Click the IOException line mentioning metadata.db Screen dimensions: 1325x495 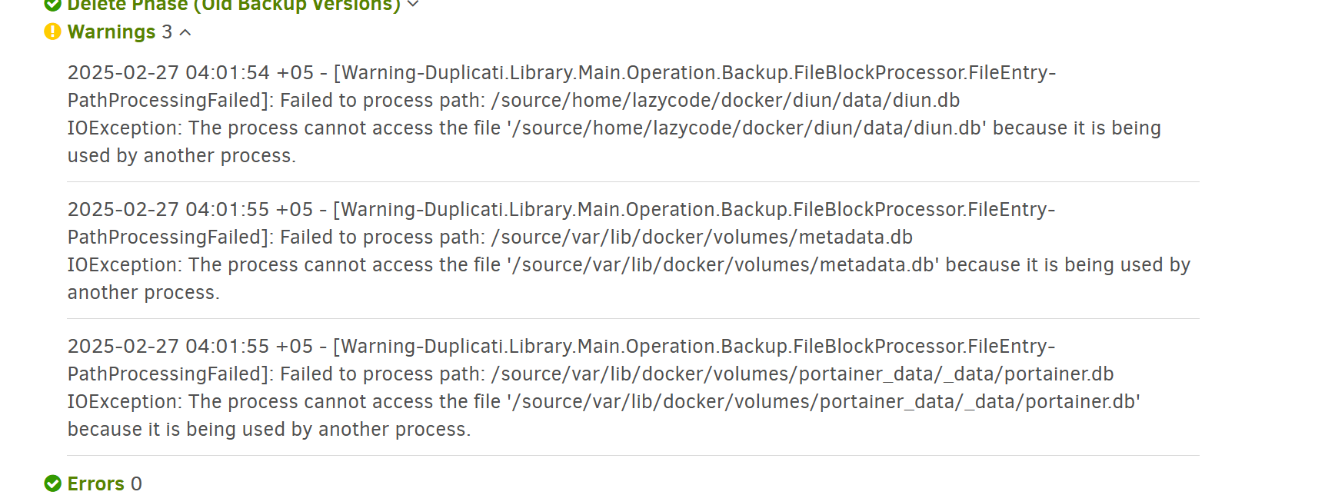point(628,265)
